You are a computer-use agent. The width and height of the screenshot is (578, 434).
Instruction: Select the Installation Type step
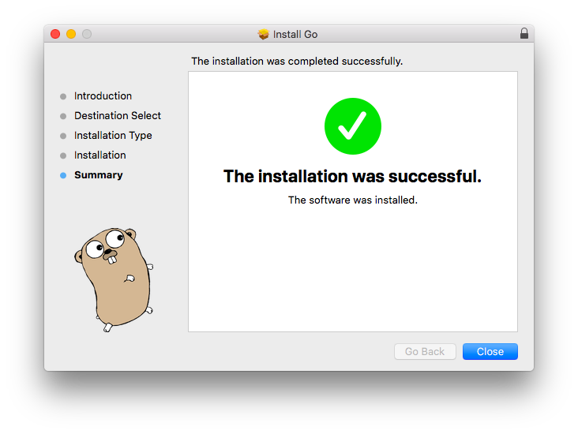113,136
